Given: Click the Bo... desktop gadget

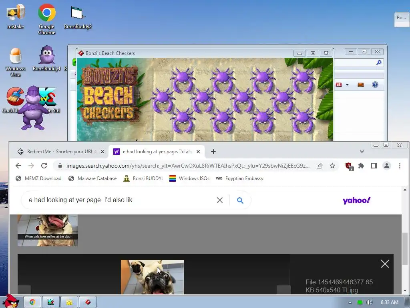Looking at the screenshot, I should coord(401,19).
